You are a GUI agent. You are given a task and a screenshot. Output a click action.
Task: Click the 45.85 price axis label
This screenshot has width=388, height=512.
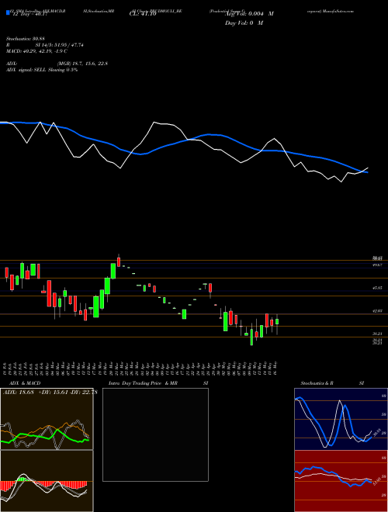coord(378,288)
